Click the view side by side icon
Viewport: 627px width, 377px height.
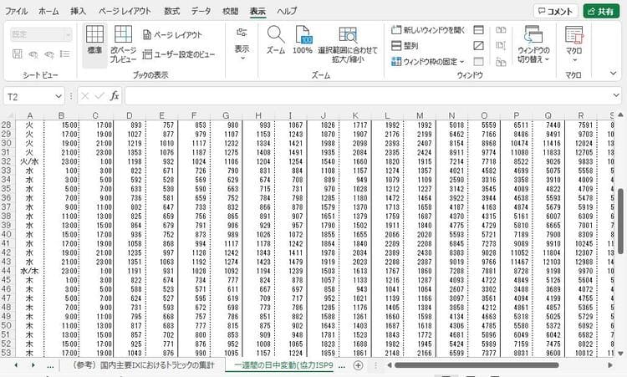click(501, 30)
